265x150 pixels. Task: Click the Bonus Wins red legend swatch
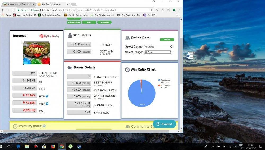coord(159,85)
